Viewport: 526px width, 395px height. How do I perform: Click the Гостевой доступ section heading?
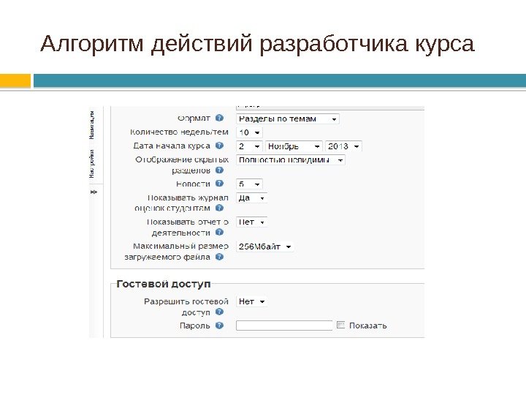[x=164, y=284]
